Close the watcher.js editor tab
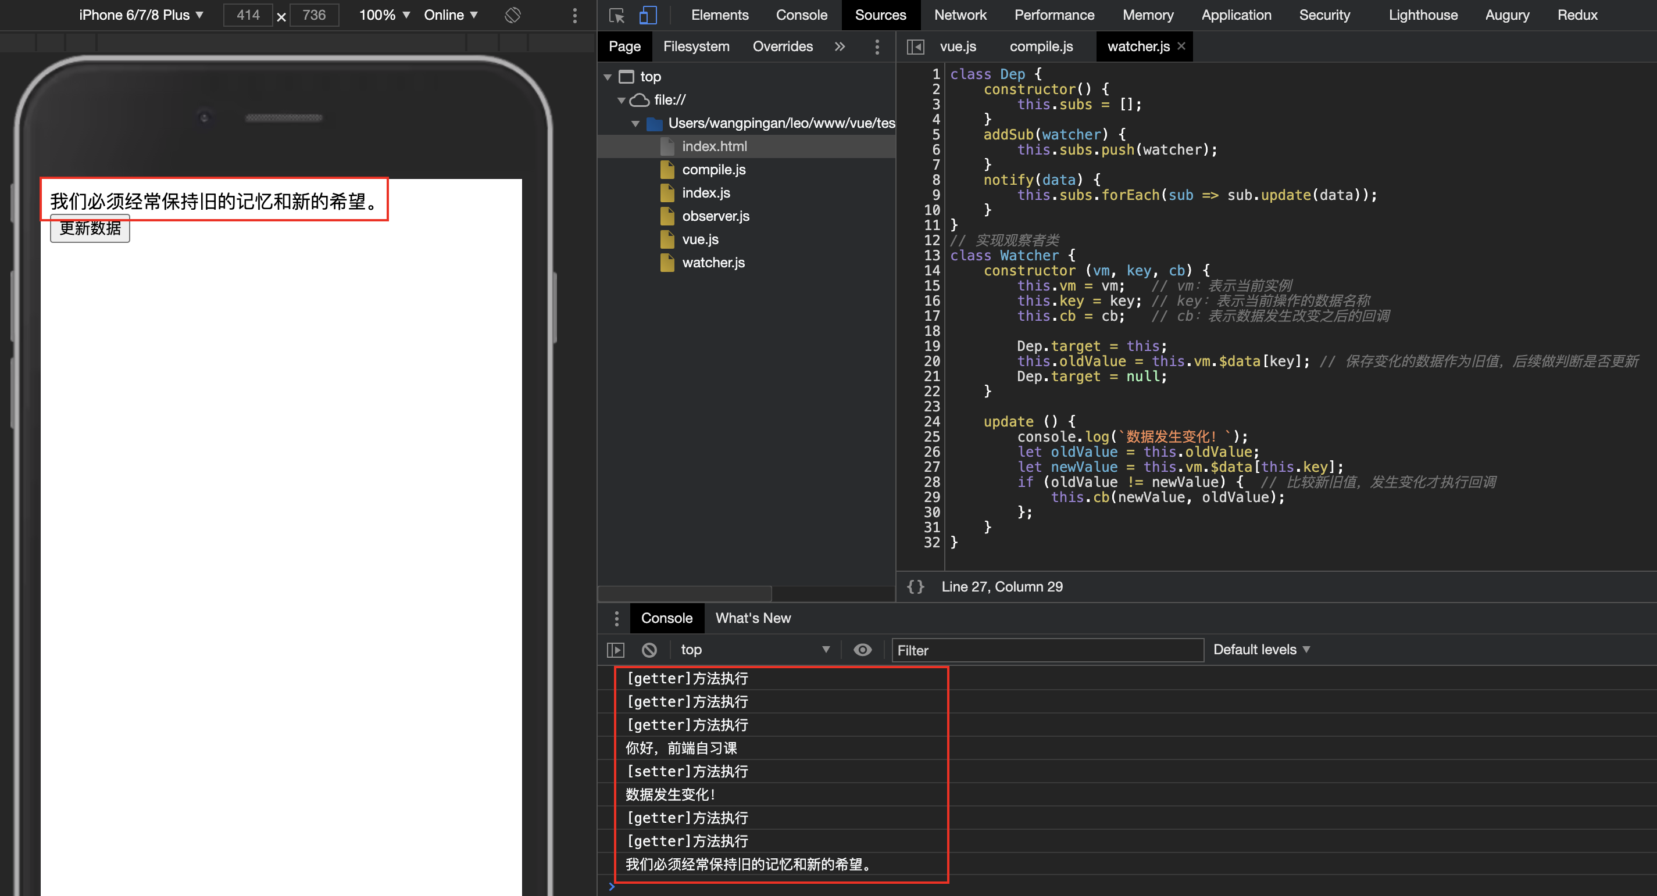1657x896 pixels. (x=1181, y=46)
